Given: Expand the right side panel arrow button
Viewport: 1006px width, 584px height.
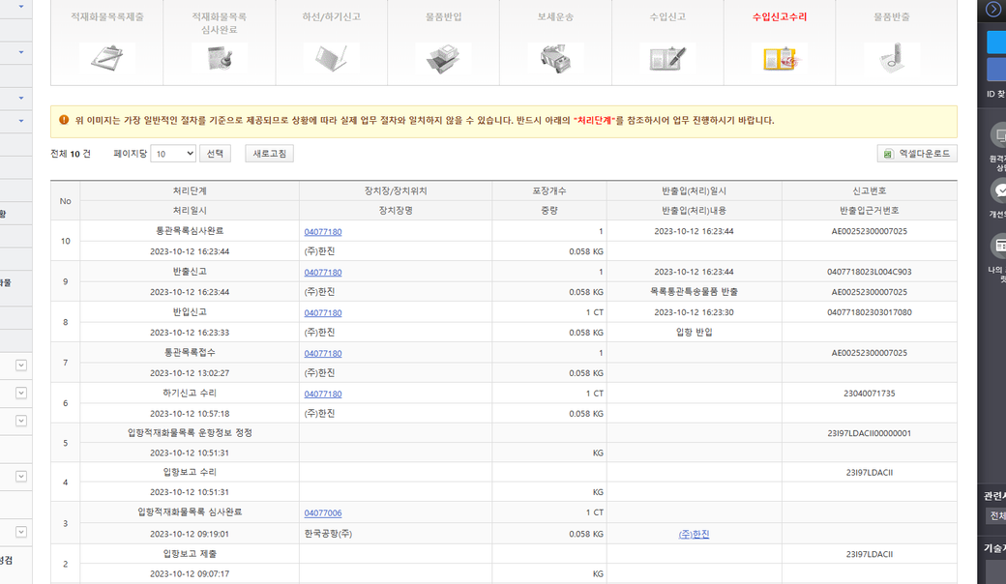Looking at the screenshot, I should tap(993, 10).
